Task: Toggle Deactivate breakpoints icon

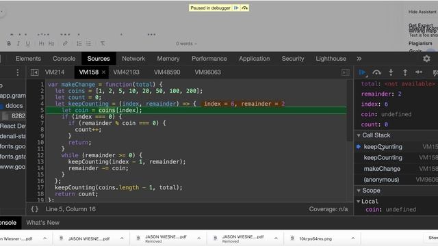Action: click(435, 73)
